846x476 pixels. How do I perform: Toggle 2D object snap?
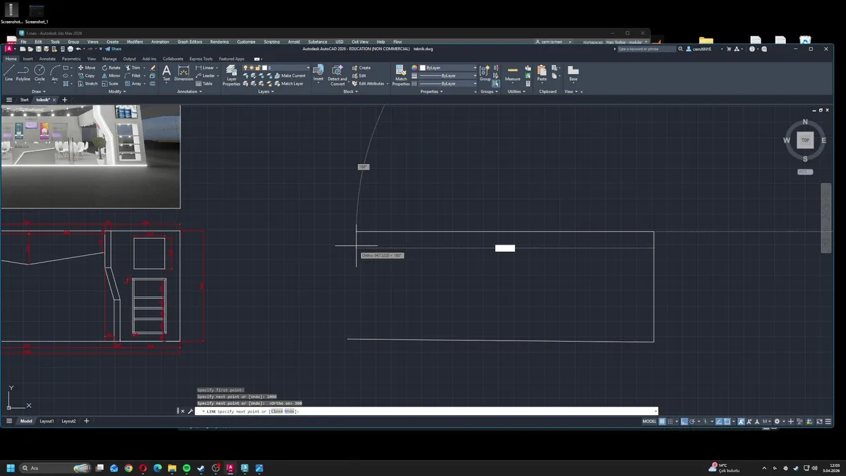coord(727,421)
